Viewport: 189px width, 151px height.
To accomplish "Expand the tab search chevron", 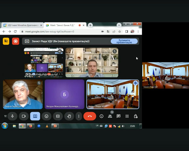I will coord(119,25).
